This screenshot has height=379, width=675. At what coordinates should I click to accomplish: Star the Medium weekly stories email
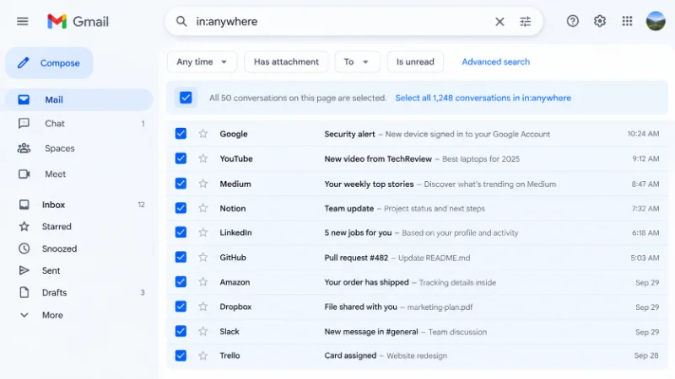click(x=202, y=184)
